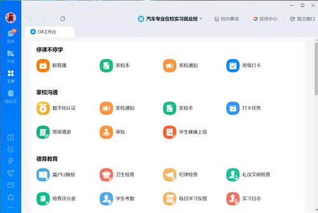Screen dimensions: 318x213
Task: Open 每日学习反馈 app
Action: (169, 198)
